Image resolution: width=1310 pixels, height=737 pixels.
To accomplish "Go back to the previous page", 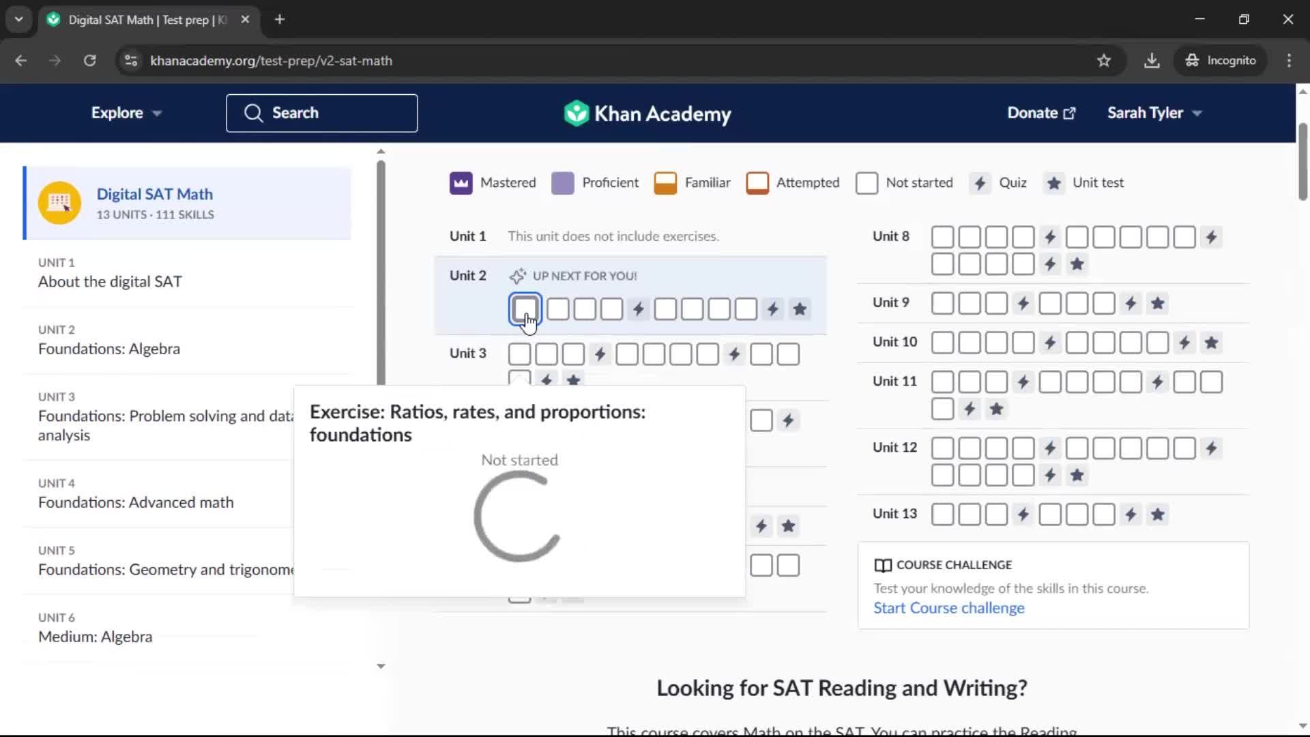I will tap(21, 61).
